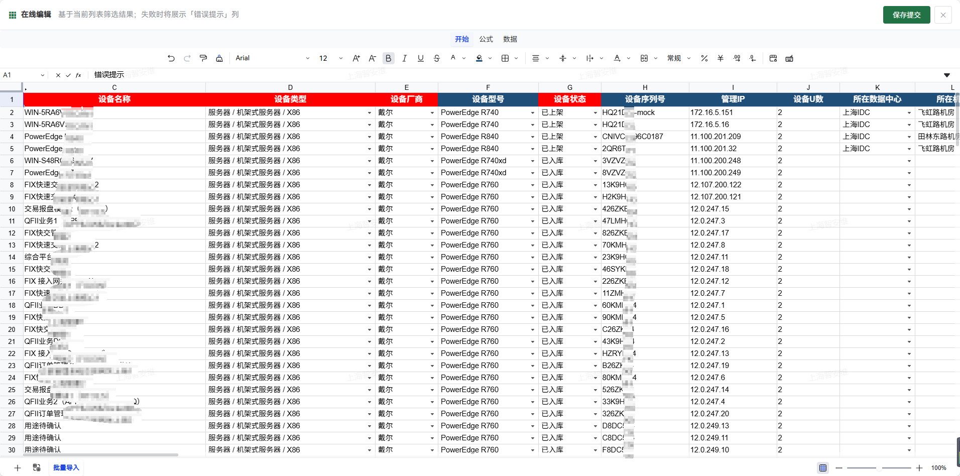Screen dimensions: 960x476
Task: Toggle strikethrough formatting
Action: tap(437, 58)
